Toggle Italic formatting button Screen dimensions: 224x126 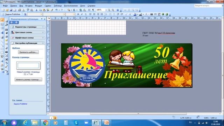click(x=82, y=14)
